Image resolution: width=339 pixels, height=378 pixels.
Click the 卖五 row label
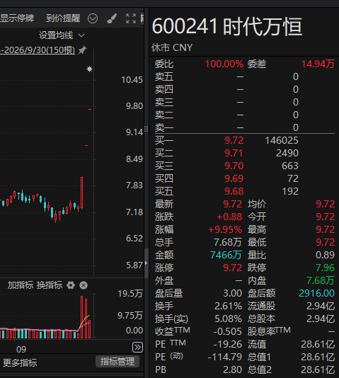[x=164, y=77]
